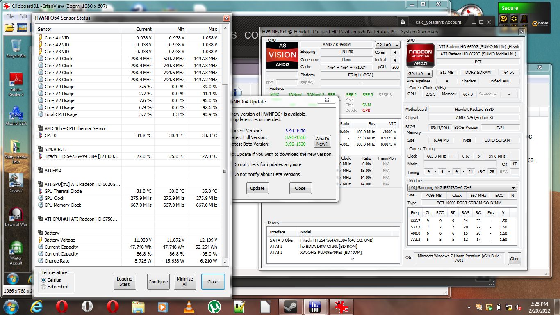Open the CPU #0 selector dropdown

[x=387, y=45]
